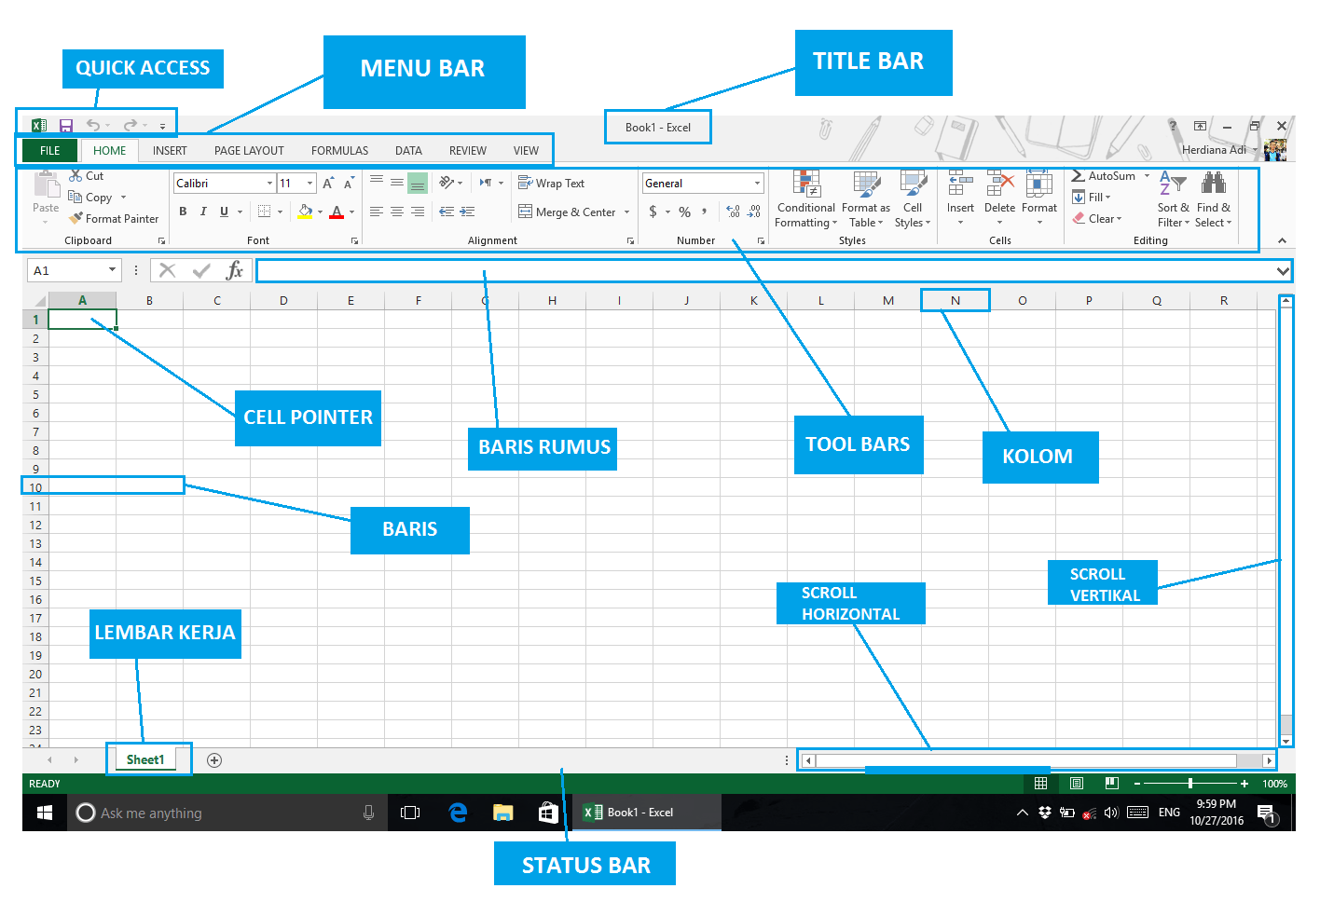Open the font size 11 dropdown
The image size is (1320, 902).
click(x=310, y=184)
